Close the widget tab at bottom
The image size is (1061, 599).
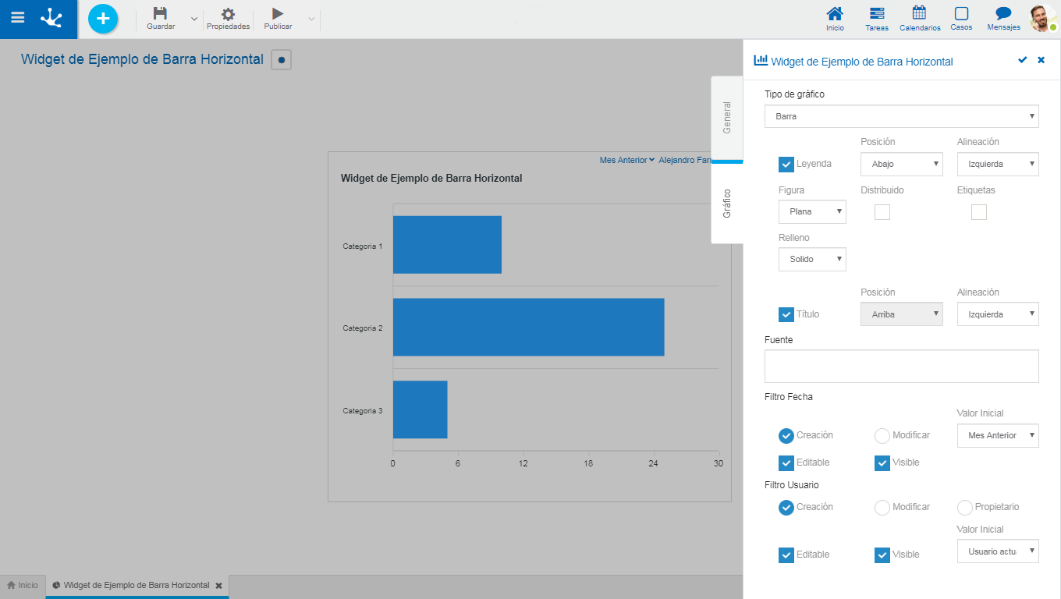[x=219, y=585]
